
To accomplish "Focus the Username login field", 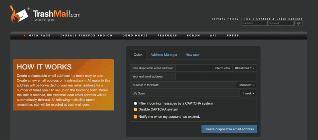I will [255, 23].
